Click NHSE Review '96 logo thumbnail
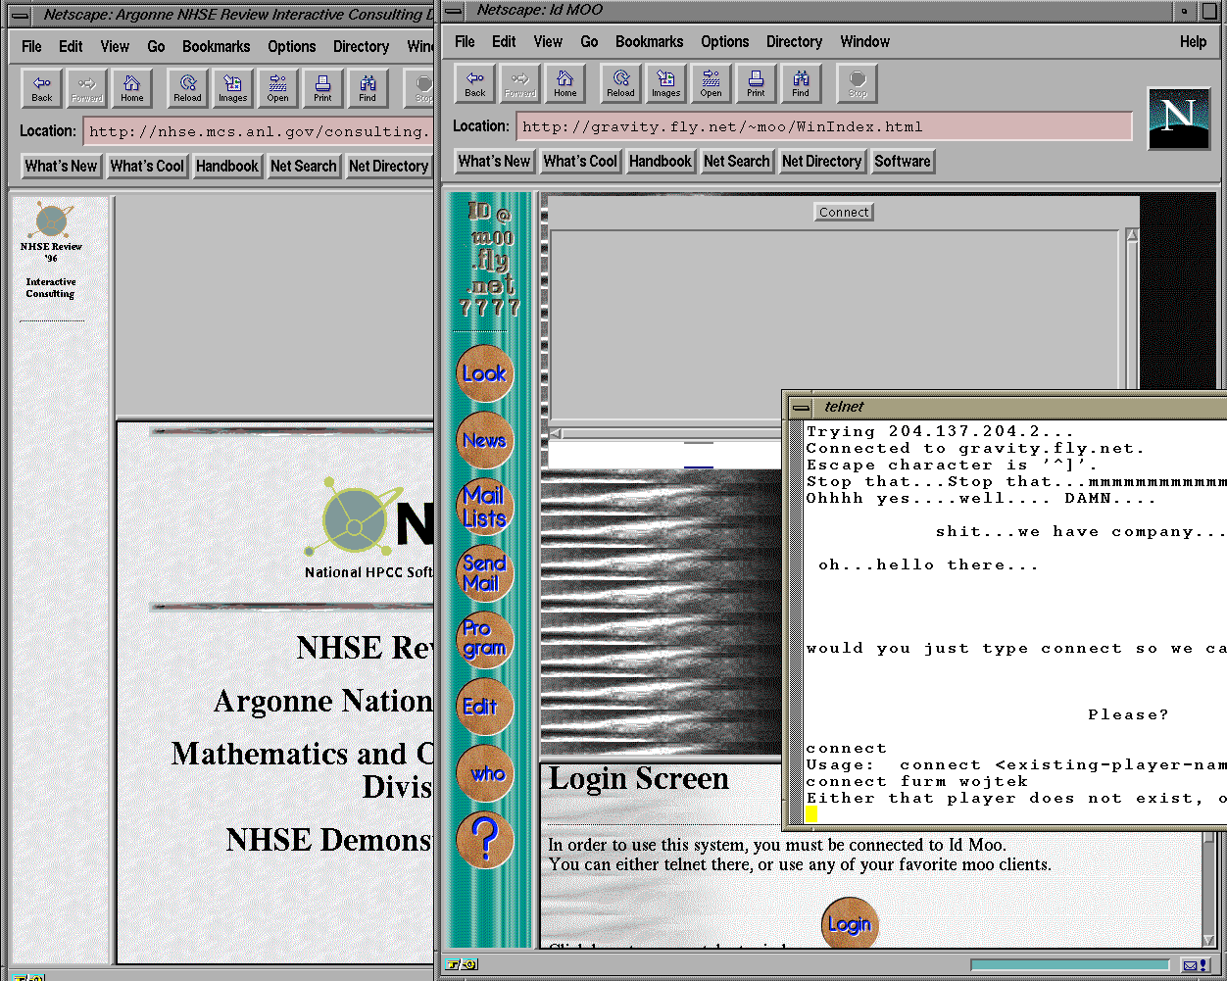1227x981 pixels. point(51,221)
